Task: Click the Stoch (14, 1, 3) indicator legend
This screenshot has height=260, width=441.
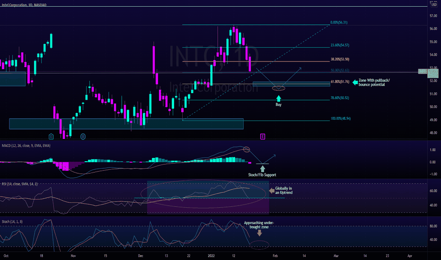Action: [12, 222]
